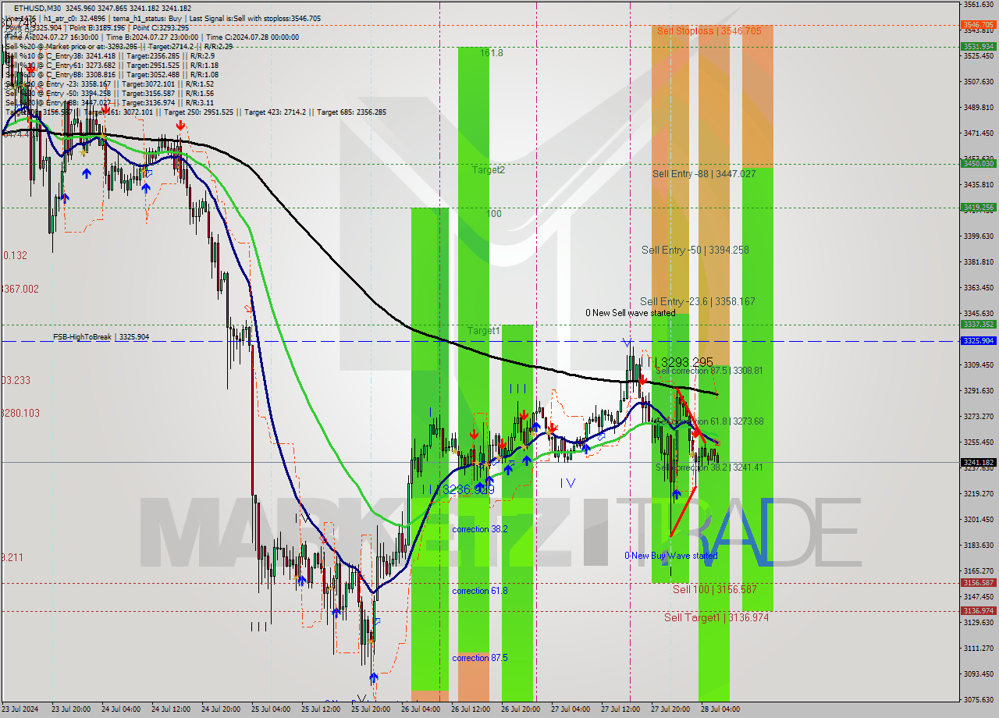999x718 pixels.
Task: Select the 161.8 Fibonacci level label
Action: point(492,53)
